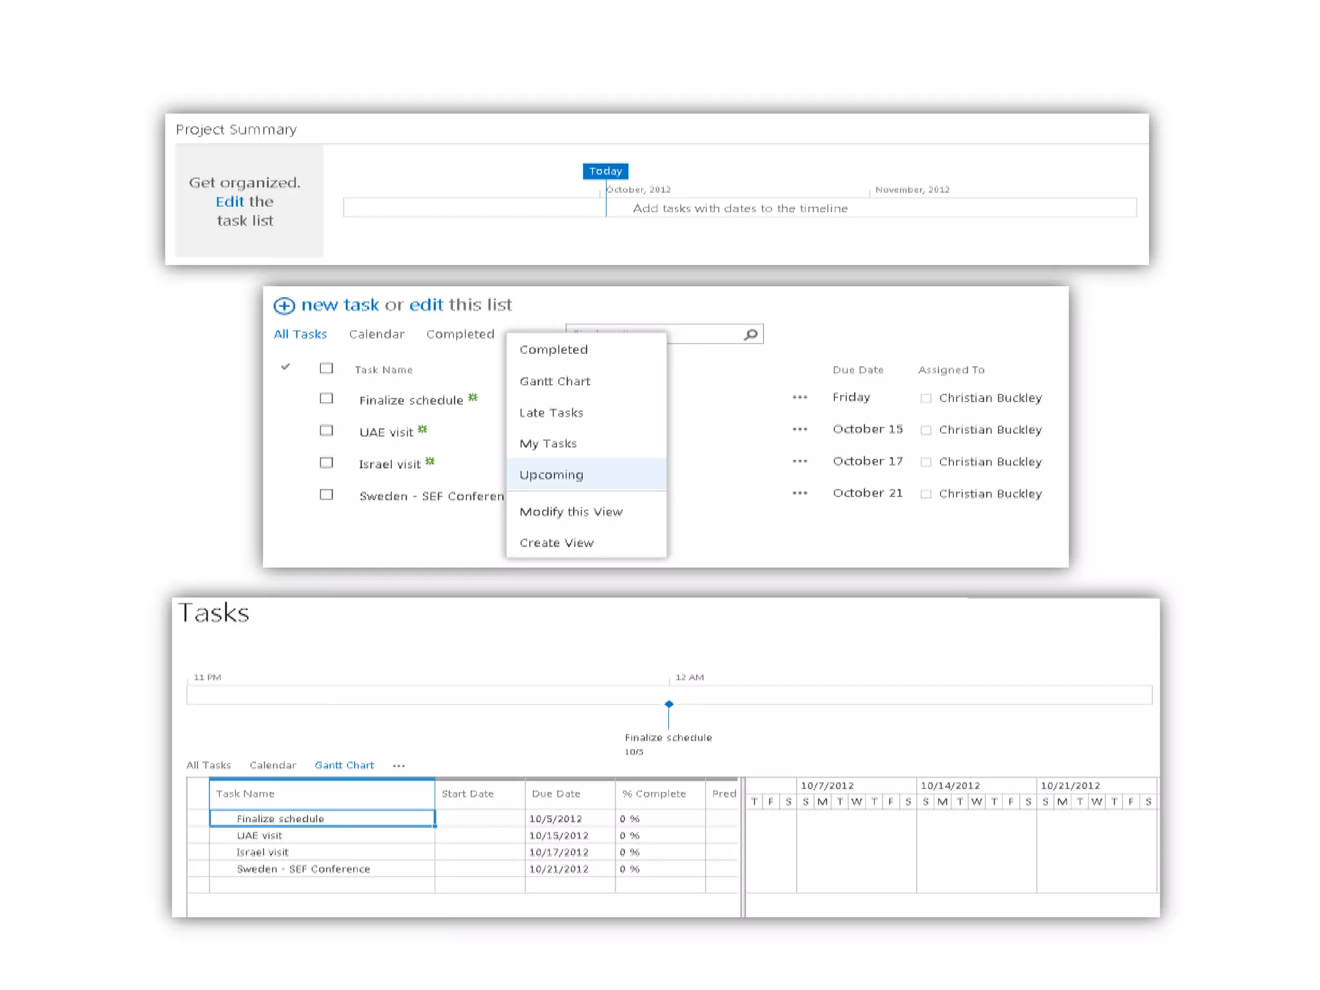Screen dimensions: 1320x990
Task: Check the Finalize schedule task checkbox
Action: point(326,398)
